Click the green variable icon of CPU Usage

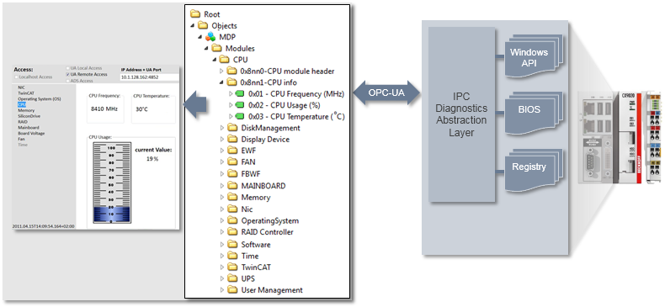click(x=240, y=105)
